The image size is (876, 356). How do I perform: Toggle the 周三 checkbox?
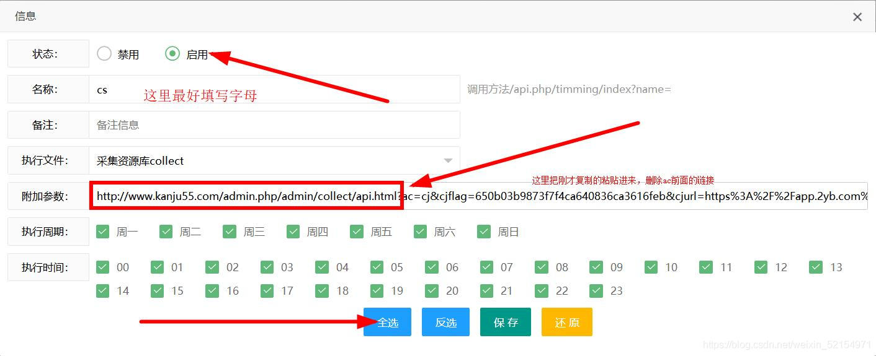[230, 232]
